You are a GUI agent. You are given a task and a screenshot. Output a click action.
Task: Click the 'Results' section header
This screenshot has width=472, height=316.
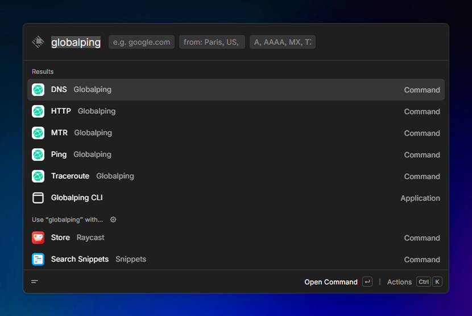coord(43,72)
